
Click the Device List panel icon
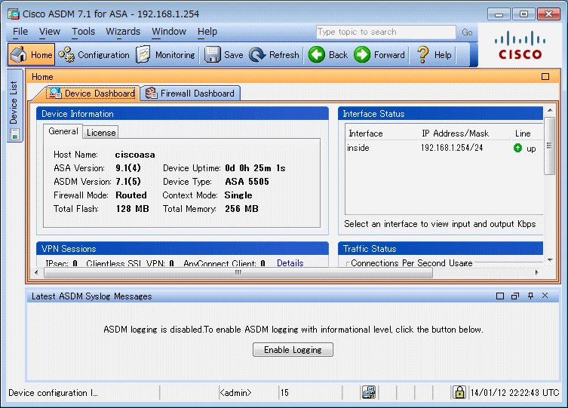[14, 134]
